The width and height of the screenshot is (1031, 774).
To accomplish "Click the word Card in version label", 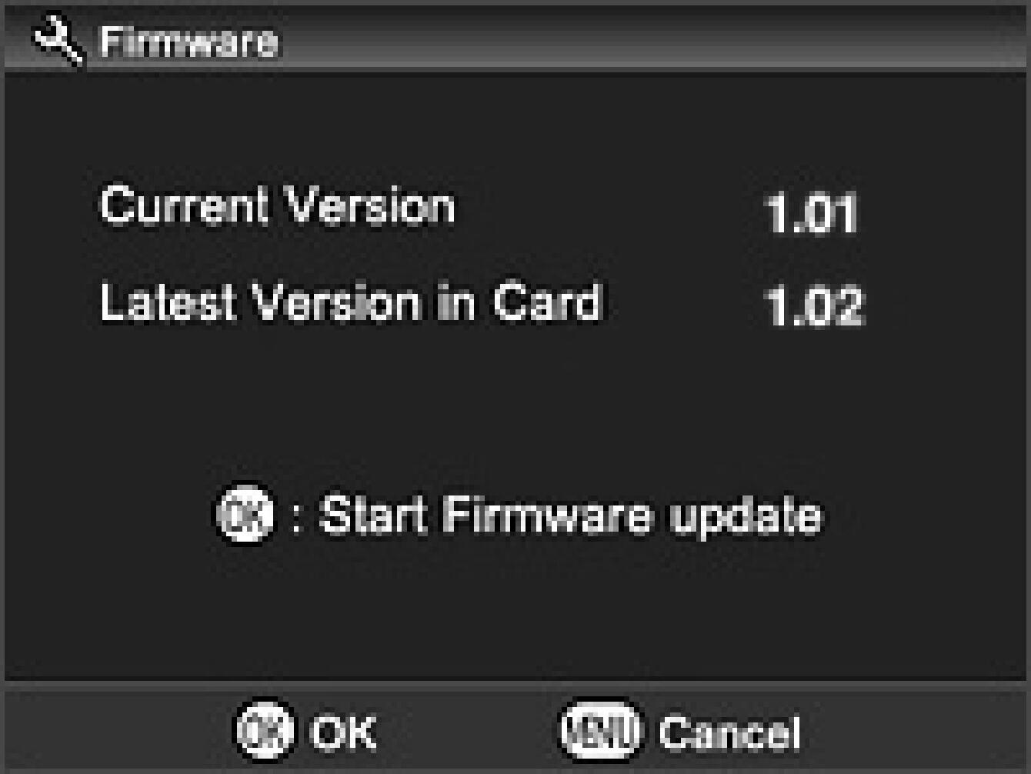I will tap(547, 302).
